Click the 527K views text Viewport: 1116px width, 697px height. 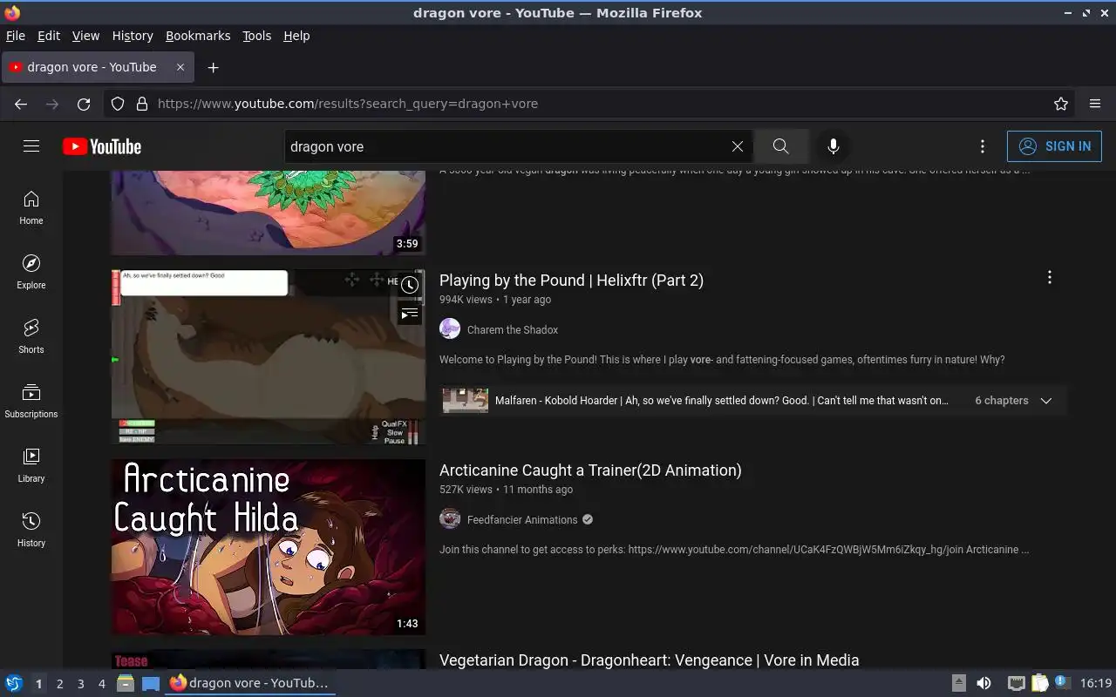pos(466,490)
